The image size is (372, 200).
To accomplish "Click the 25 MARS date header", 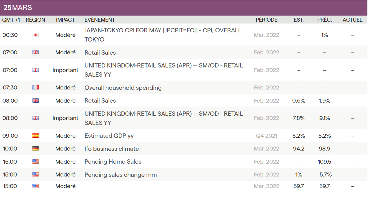I will tap(18, 8).
